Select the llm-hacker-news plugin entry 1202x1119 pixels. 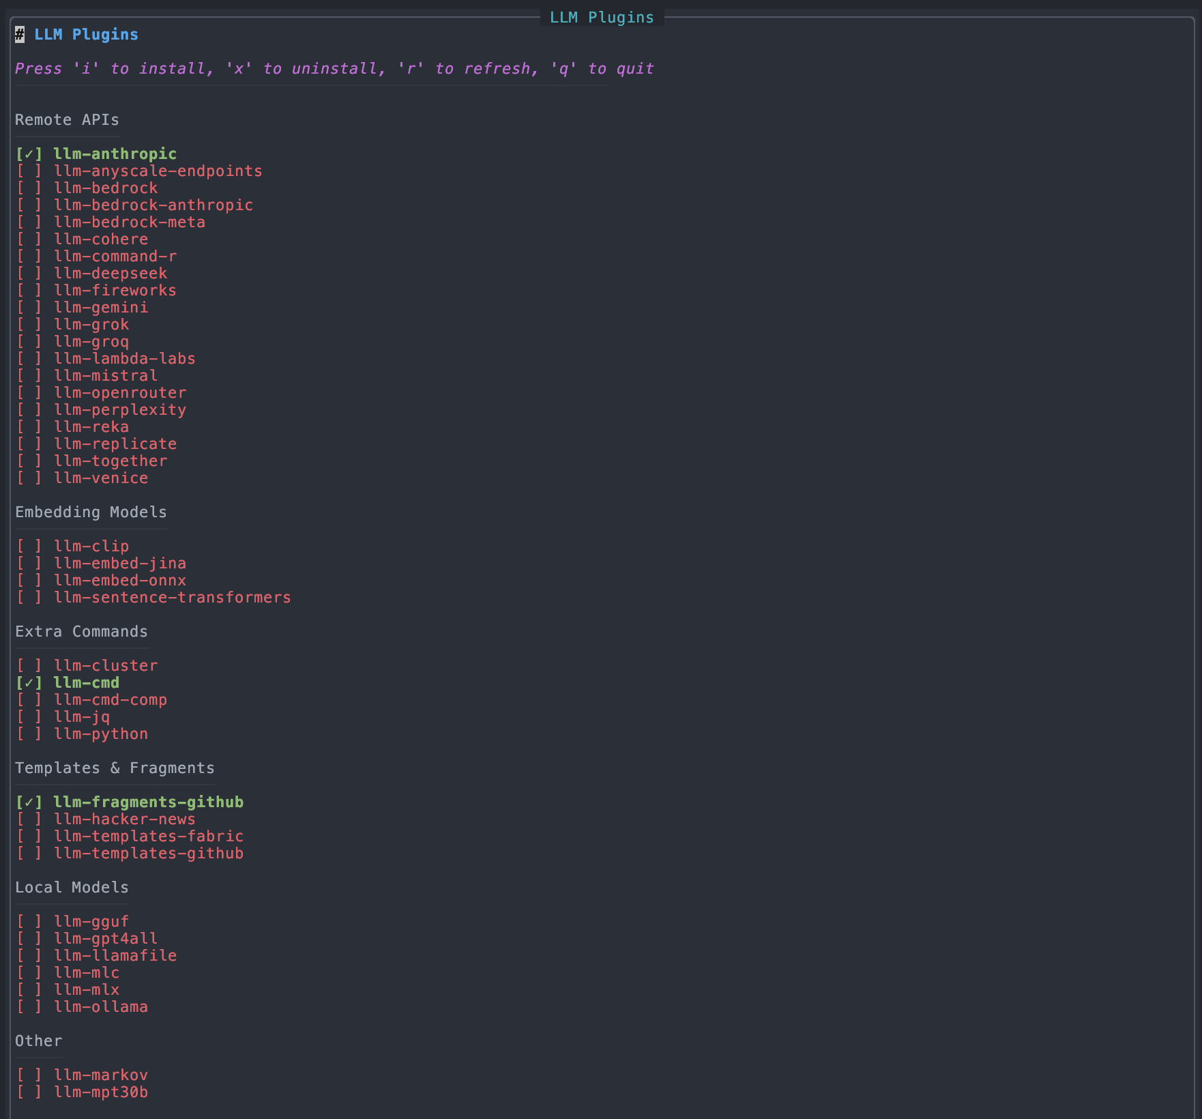click(x=125, y=819)
